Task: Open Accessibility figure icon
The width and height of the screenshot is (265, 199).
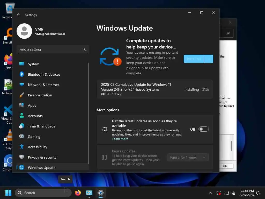Action: pos(22,147)
